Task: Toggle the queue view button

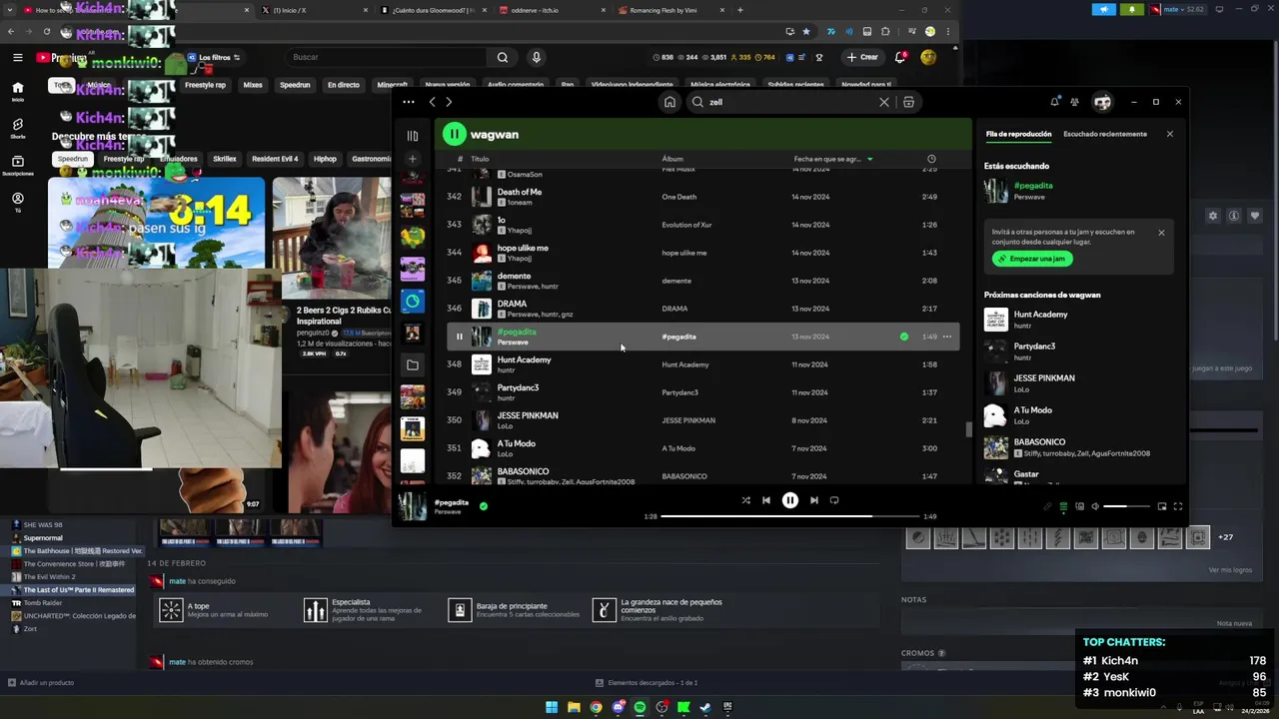Action: pyautogui.click(x=1063, y=506)
